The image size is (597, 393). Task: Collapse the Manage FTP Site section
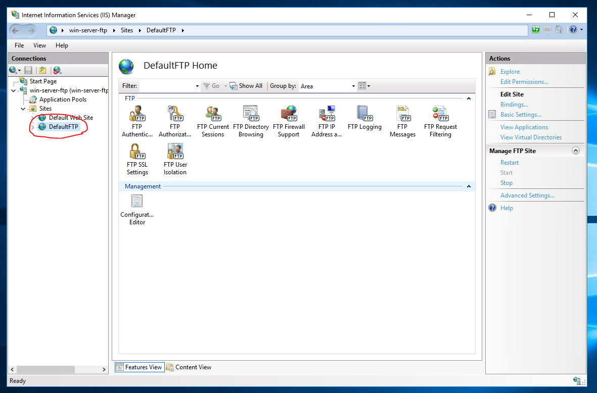[576, 151]
